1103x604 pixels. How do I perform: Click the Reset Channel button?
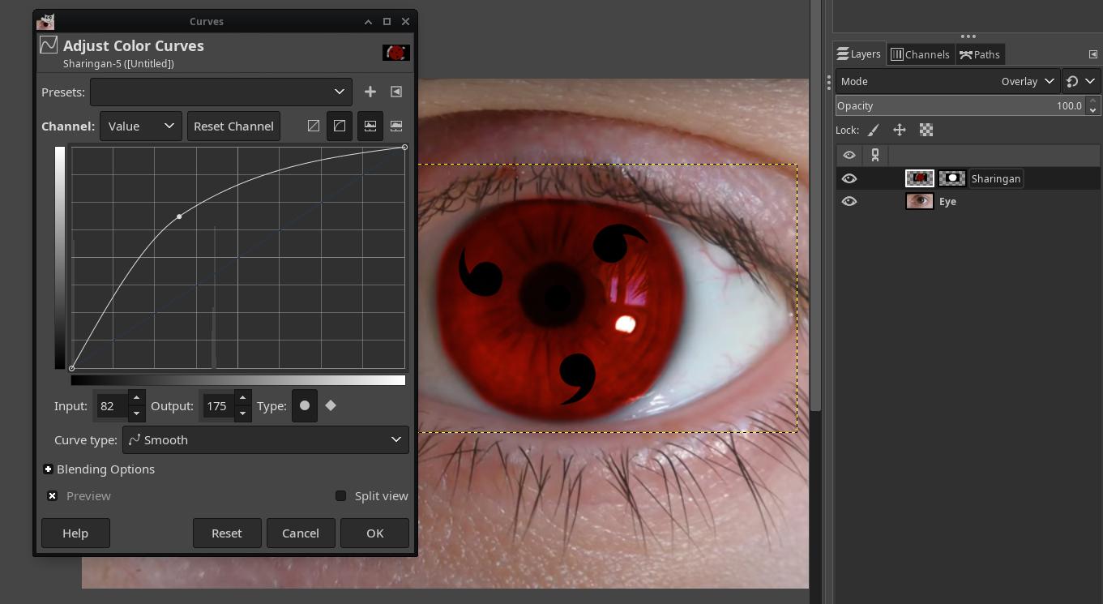[233, 126]
